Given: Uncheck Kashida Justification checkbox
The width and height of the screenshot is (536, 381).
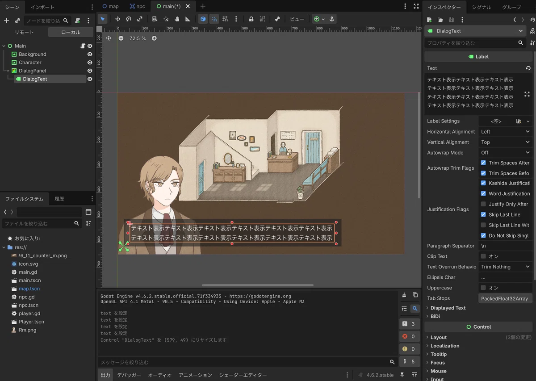Looking at the screenshot, I should coord(483,183).
